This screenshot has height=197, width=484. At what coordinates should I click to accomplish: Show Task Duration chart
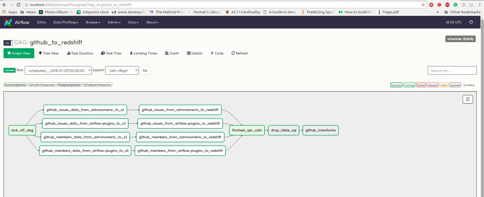80,53
